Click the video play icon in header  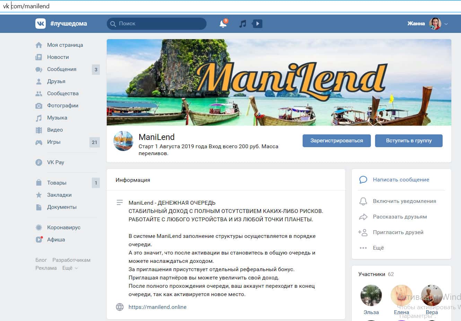point(257,24)
